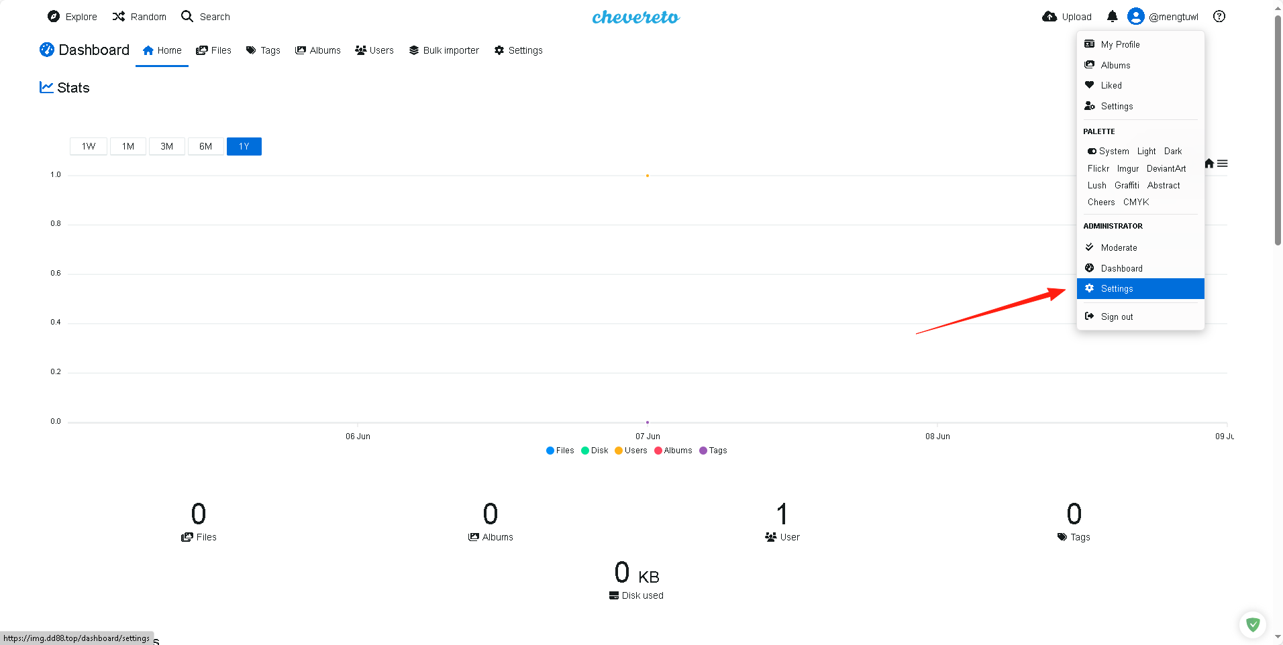Click the Random shuffle icon
The image size is (1283, 645).
(119, 17)
